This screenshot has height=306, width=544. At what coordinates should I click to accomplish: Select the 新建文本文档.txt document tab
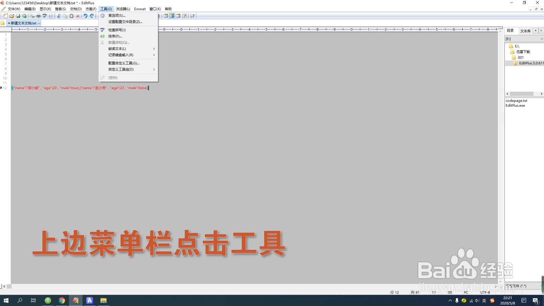(x=23, y=23)
